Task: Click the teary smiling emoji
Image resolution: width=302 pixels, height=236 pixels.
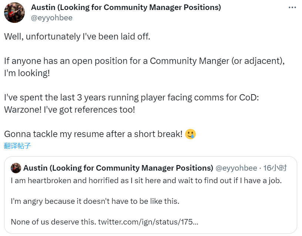Action: click(x=191, y=134)
